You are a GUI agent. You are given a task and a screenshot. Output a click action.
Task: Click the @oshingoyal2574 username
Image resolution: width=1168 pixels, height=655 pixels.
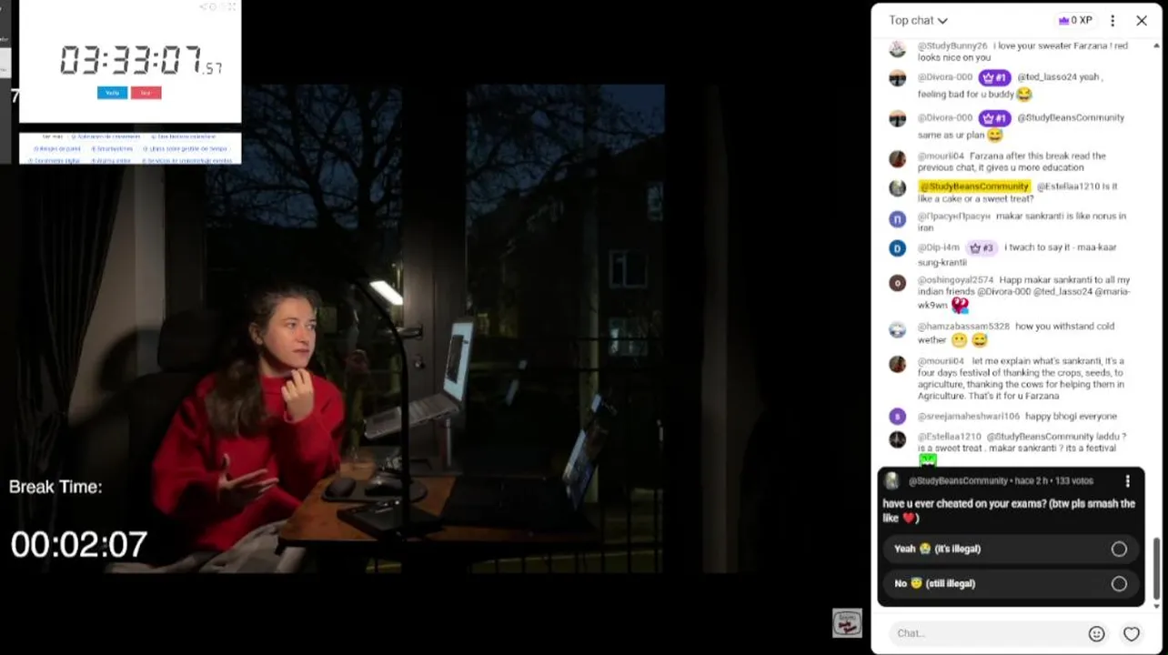tap(955, 280)
